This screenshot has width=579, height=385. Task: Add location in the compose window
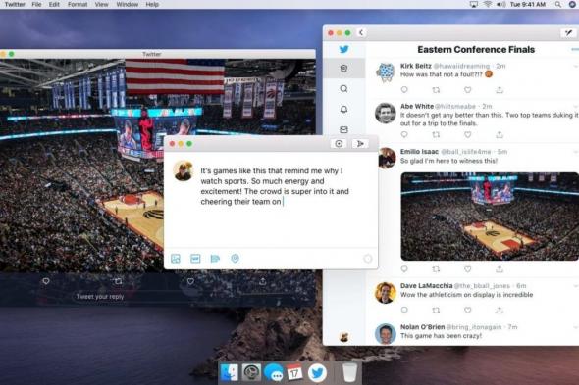point(235,259)
